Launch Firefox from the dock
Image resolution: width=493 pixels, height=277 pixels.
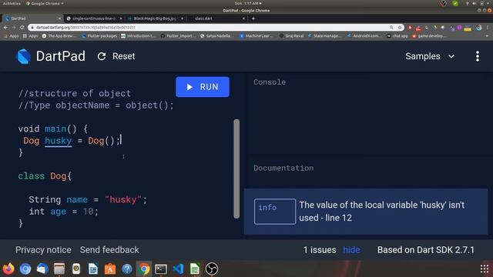tap(8, 269)
